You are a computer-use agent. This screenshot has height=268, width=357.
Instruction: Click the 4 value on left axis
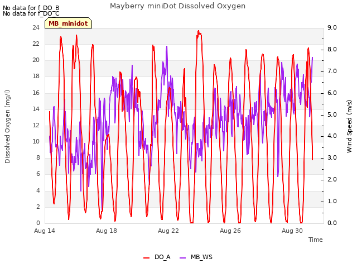(x=38, y=190)
